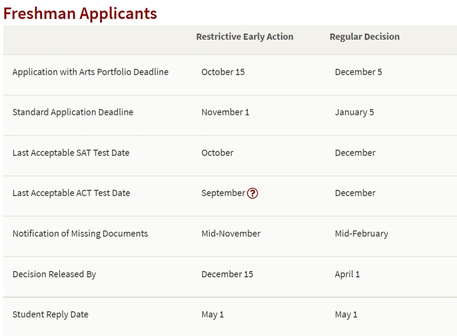Click the Student Reply Date row label
457x336 pixels.
coord(50,314)
